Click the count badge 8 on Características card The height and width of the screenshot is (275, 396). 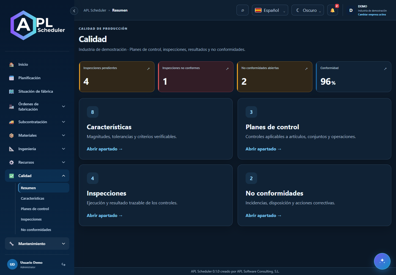point(93,112)
